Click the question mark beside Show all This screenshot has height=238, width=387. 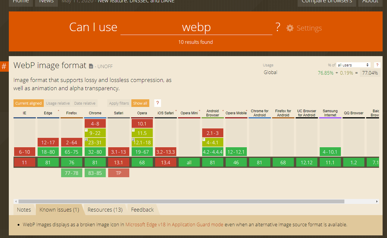point(157,103)
